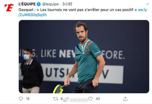Click the retweet arrows icon
This screenshot has width=152, height=104.
[56, 99]
